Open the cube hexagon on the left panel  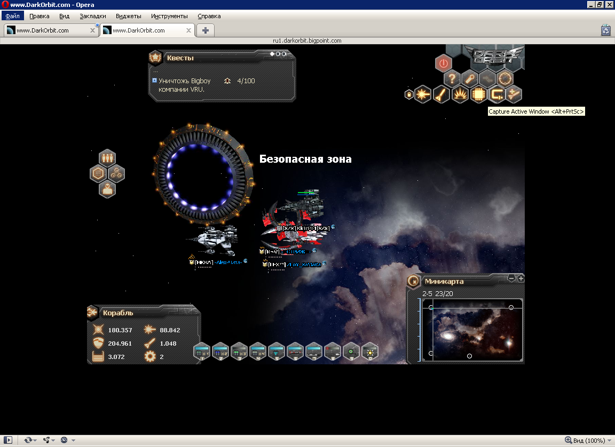[98, 173]
